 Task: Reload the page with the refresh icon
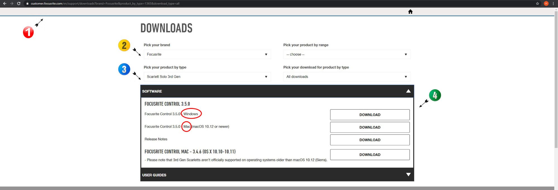19,4
